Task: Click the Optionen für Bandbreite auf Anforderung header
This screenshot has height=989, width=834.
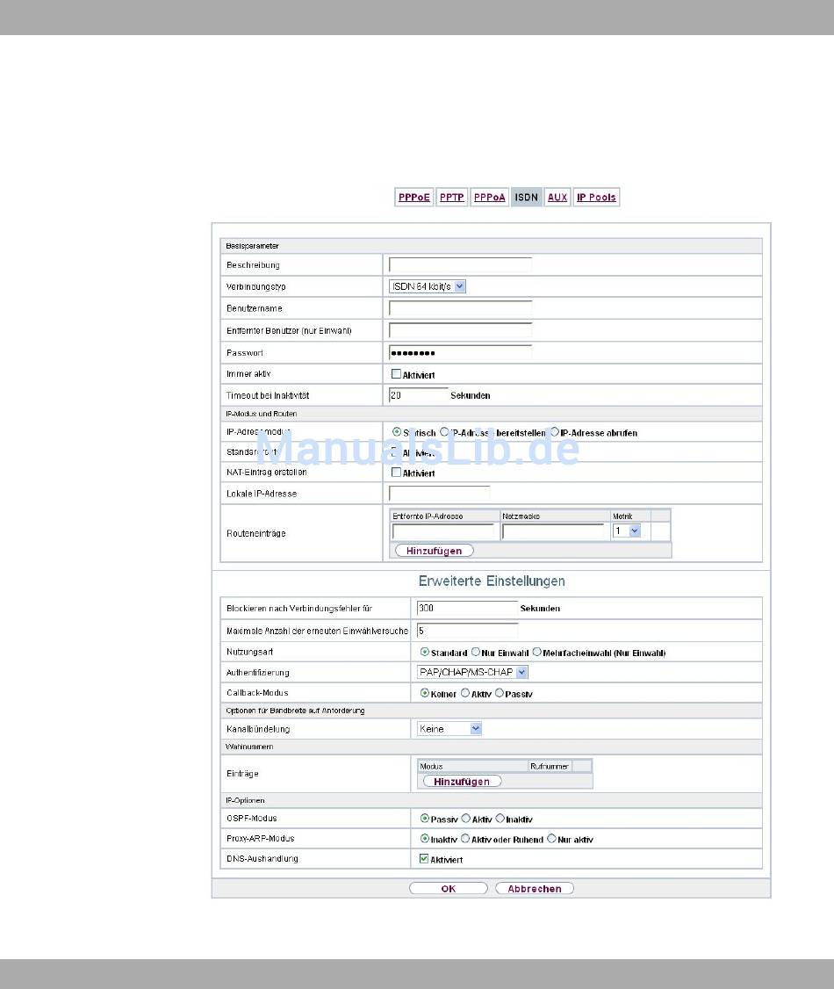Action: (x=491, y=711)
